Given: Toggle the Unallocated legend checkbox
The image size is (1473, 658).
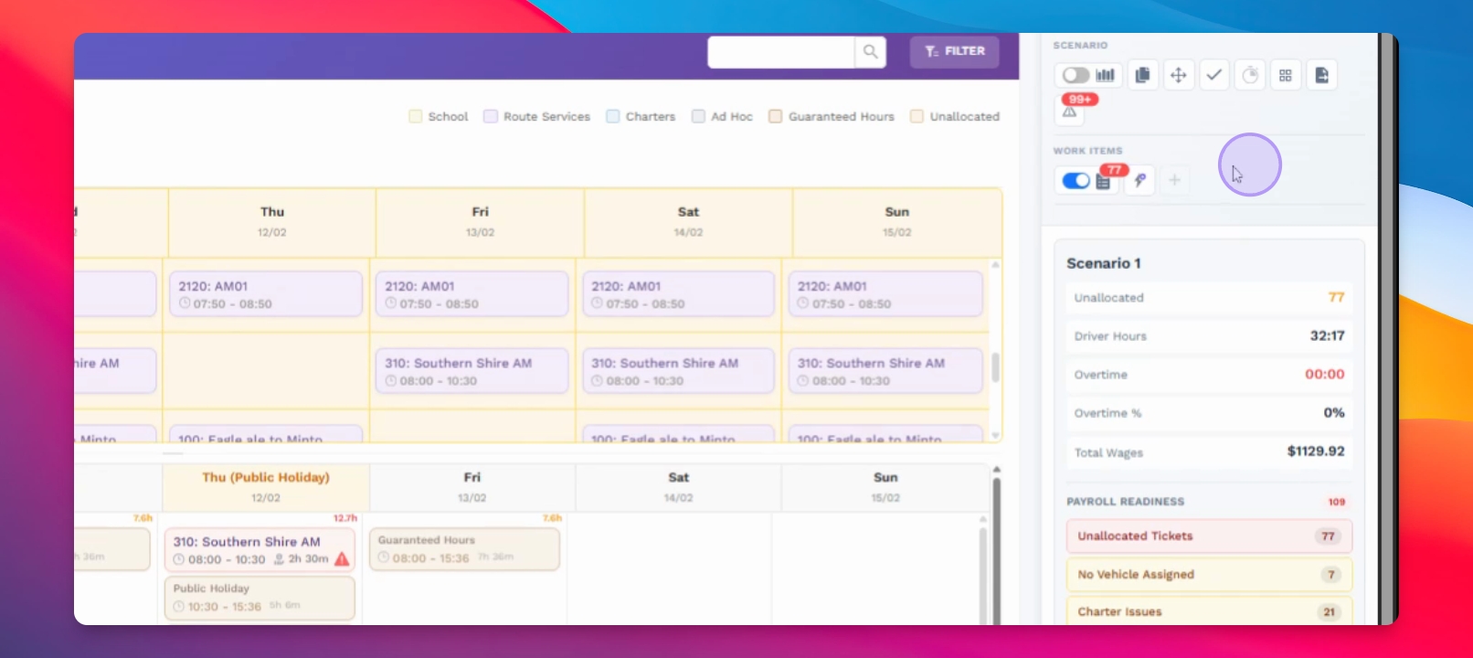Looking at the screenshot, I should click(917, 116).
